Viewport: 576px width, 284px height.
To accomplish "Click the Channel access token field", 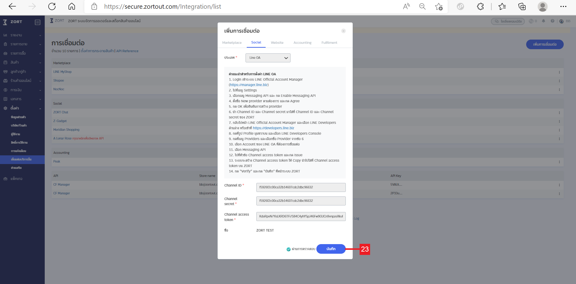I will (301, 217).
